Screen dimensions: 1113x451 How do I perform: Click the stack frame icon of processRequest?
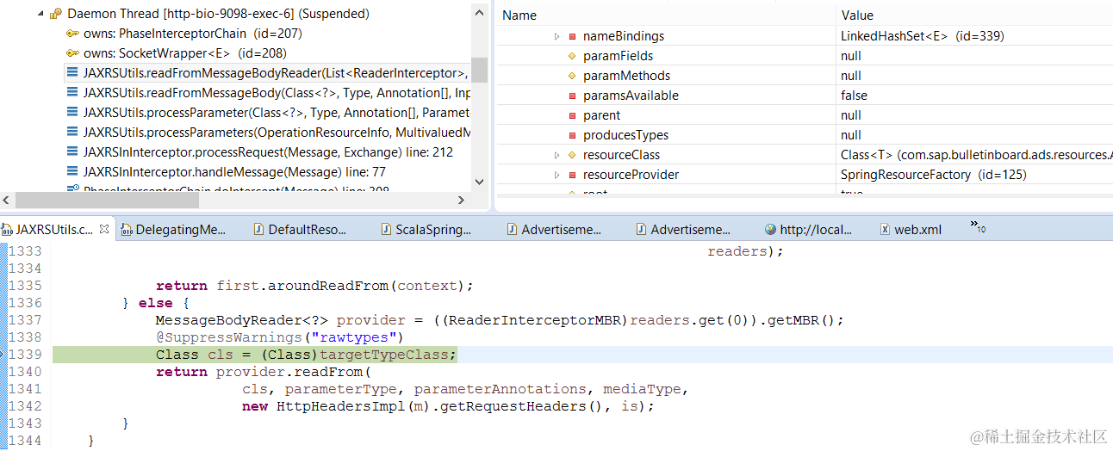coord(73,152)
